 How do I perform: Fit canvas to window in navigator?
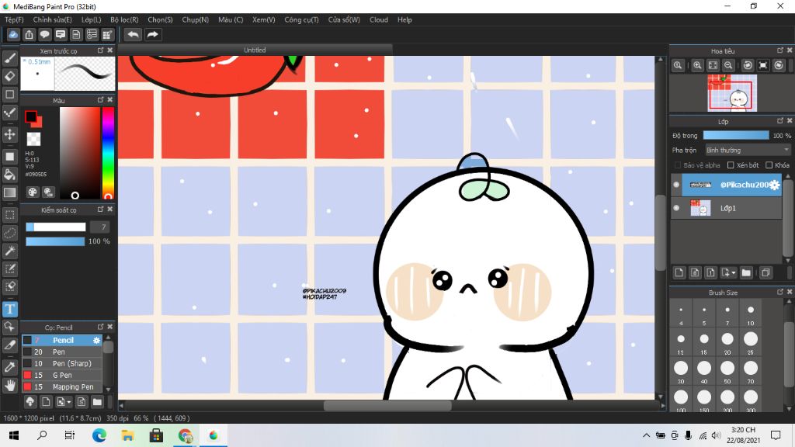click(713, 65)
